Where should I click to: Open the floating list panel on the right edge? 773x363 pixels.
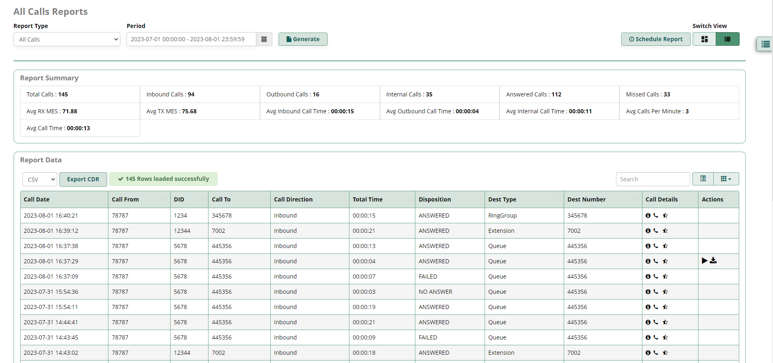[765, 44]
